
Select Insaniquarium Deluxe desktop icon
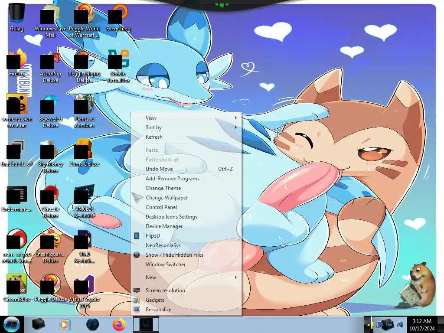click(50, 247)
